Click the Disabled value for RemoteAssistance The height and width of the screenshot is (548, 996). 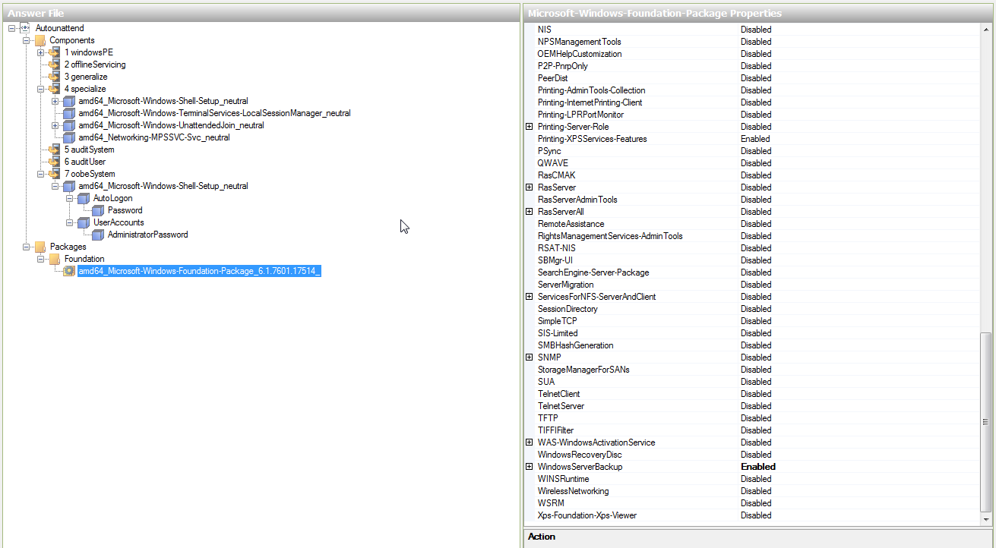coord(756,224)
